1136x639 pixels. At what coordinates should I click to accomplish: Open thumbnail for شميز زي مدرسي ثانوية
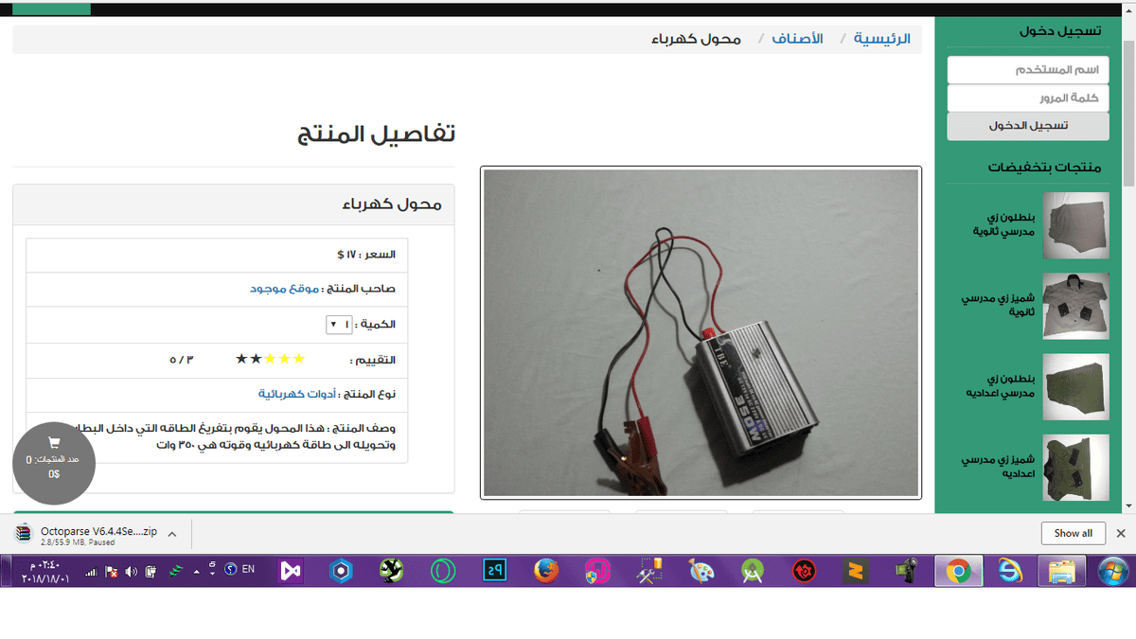1075,306
